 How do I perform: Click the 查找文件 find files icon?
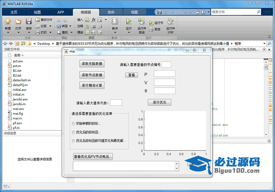tap(38, 20)
